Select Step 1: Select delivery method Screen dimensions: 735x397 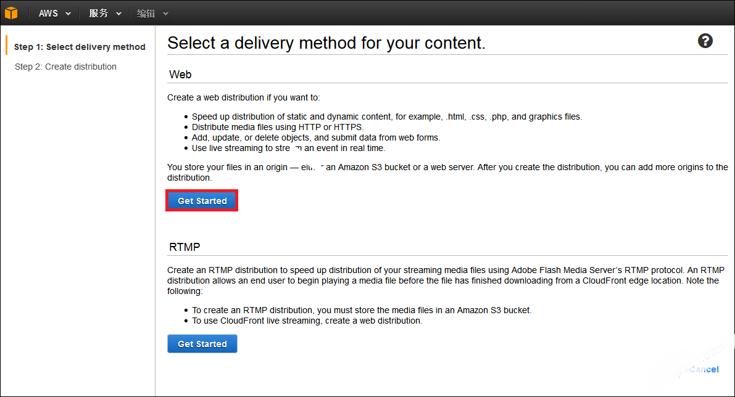[x=80, y=47]
